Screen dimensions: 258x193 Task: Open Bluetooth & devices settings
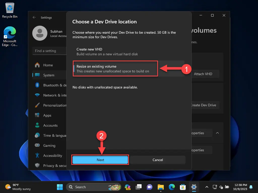coord(50,85)
